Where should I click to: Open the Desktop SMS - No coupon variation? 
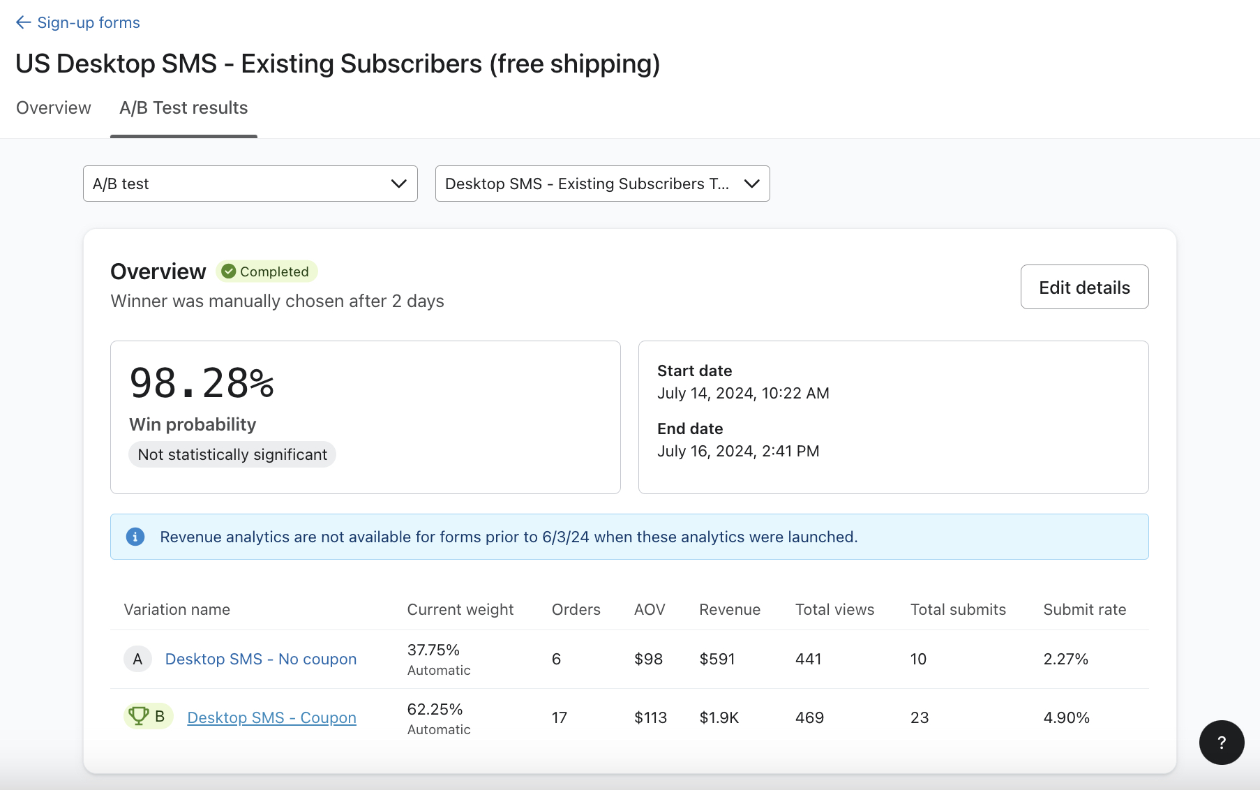pyautogui.click(x=260, y=659)
